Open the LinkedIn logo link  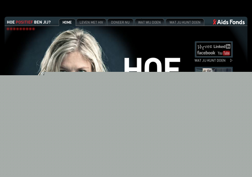222,47
